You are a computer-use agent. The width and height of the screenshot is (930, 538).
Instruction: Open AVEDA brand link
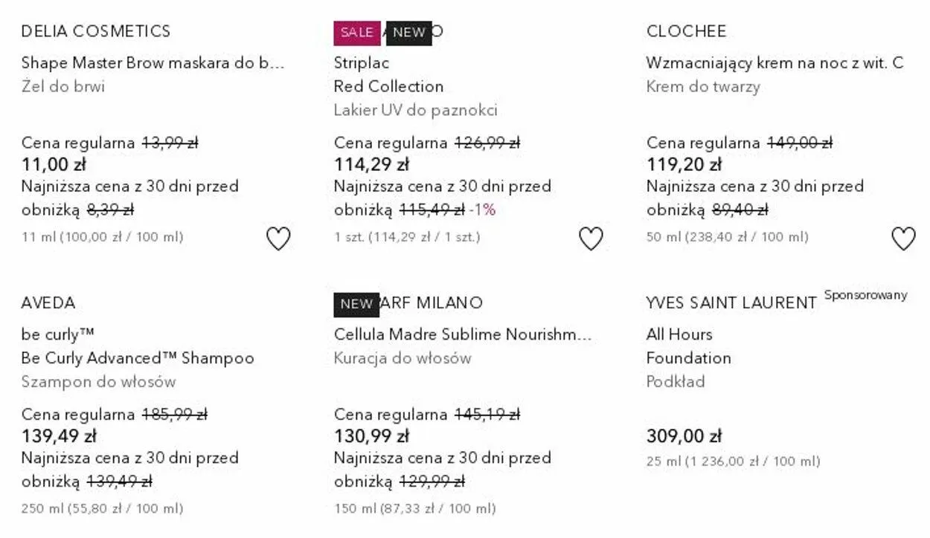[48, 303]
